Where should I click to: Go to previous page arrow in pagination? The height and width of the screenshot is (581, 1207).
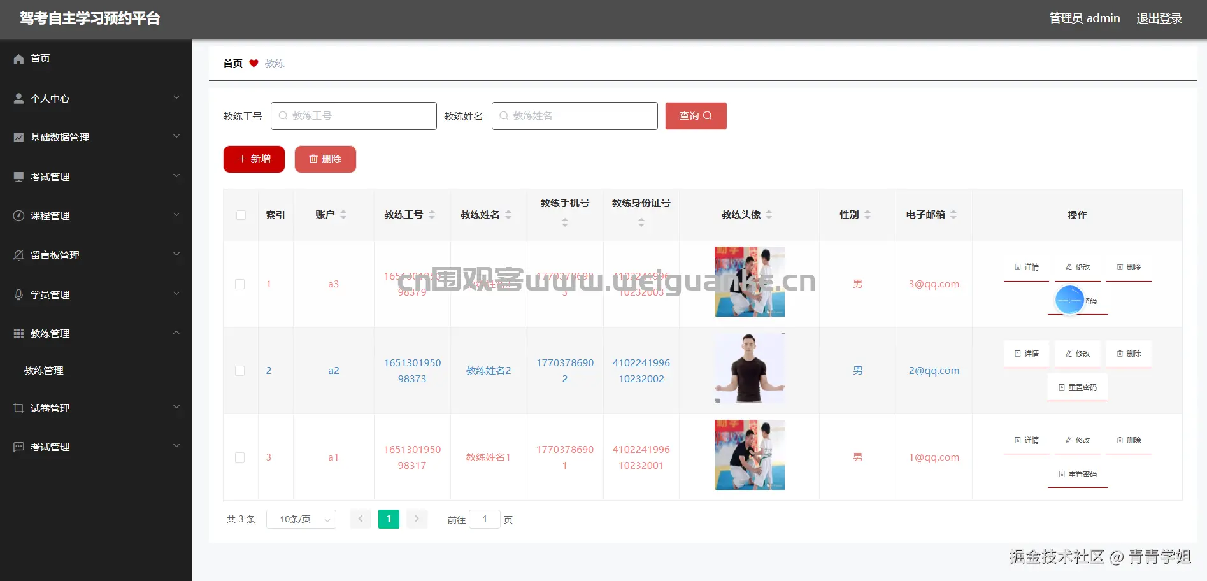pyautogui.click(x=361, y=519)
